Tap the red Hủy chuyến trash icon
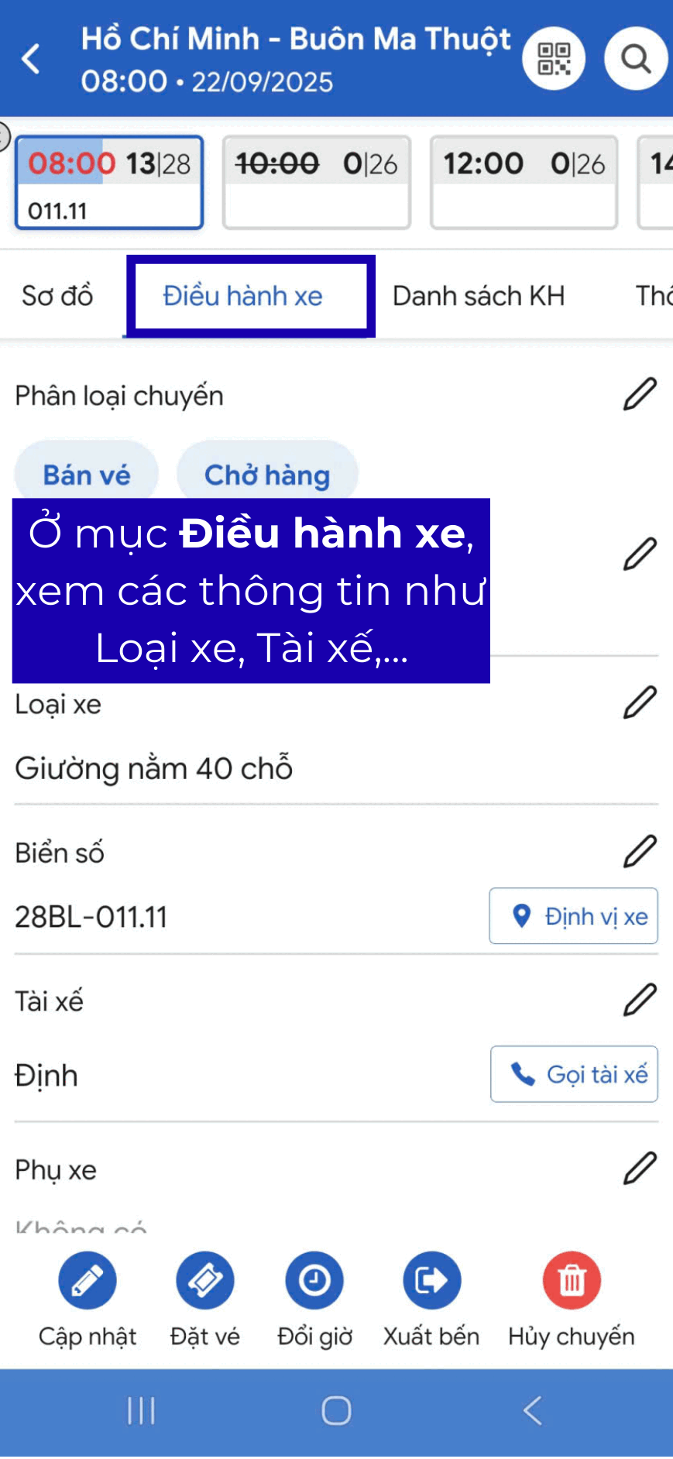Image resolution: width=673 pixels, height=1459 pixels. click(572, 1280)
